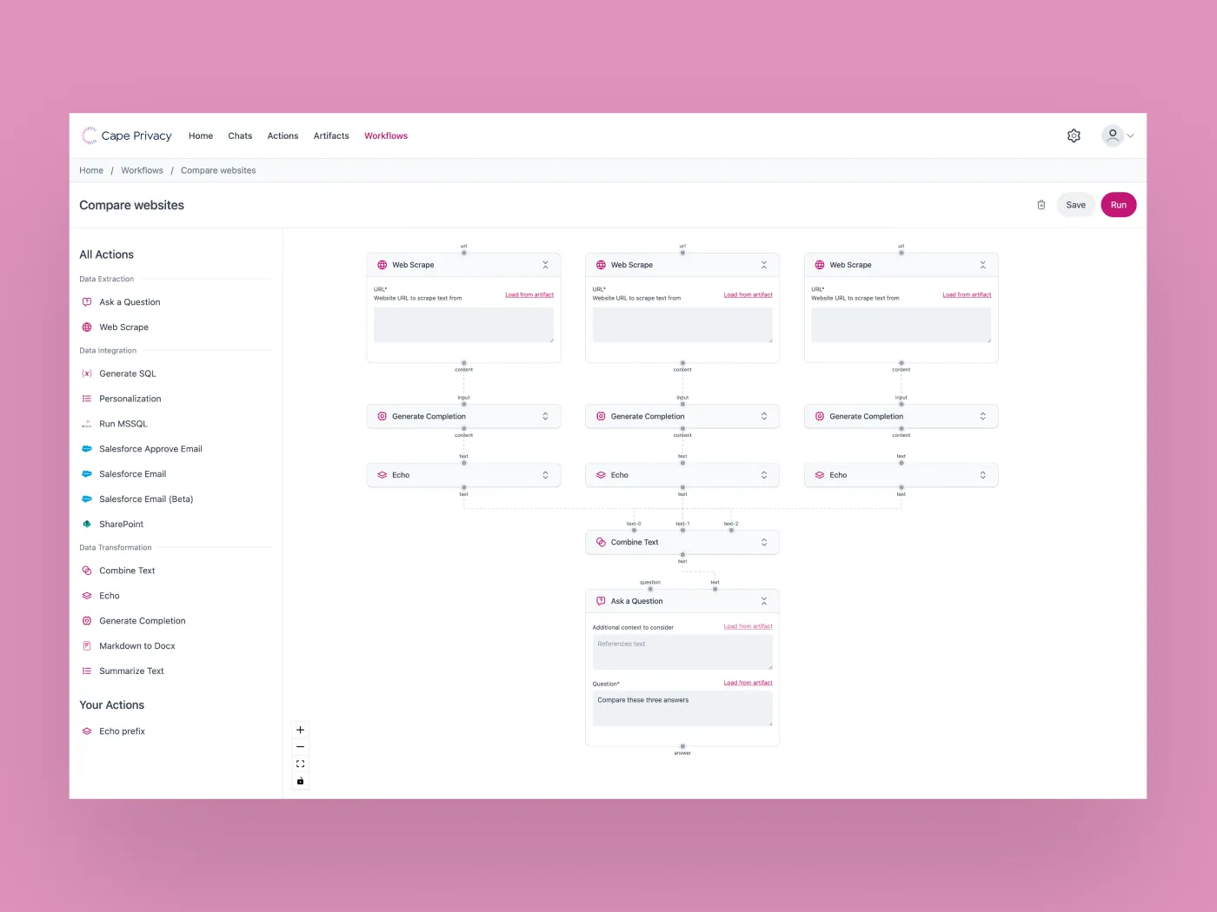Viewport: 1217px width, 912px height.
Task: Collapse the rightmost Web Scrape node
Action: point(982,265)
